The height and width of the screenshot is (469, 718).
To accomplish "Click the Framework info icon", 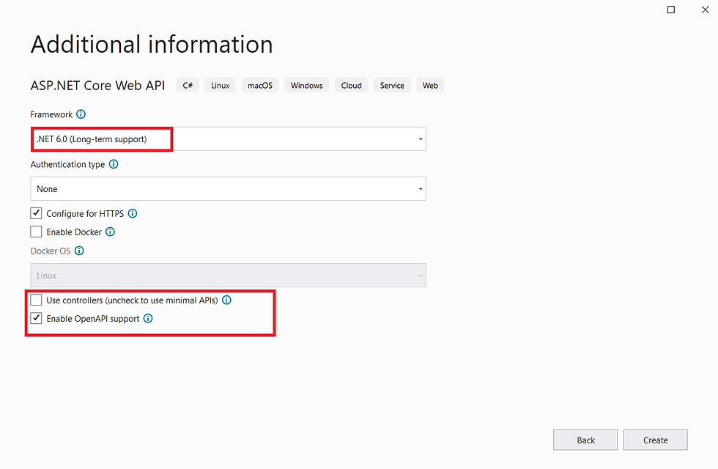I will 81,114.
